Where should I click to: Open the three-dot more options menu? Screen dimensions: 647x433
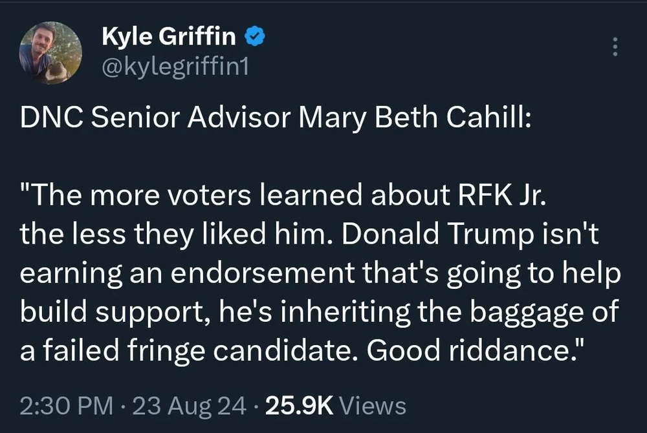(x=615, y=47)
